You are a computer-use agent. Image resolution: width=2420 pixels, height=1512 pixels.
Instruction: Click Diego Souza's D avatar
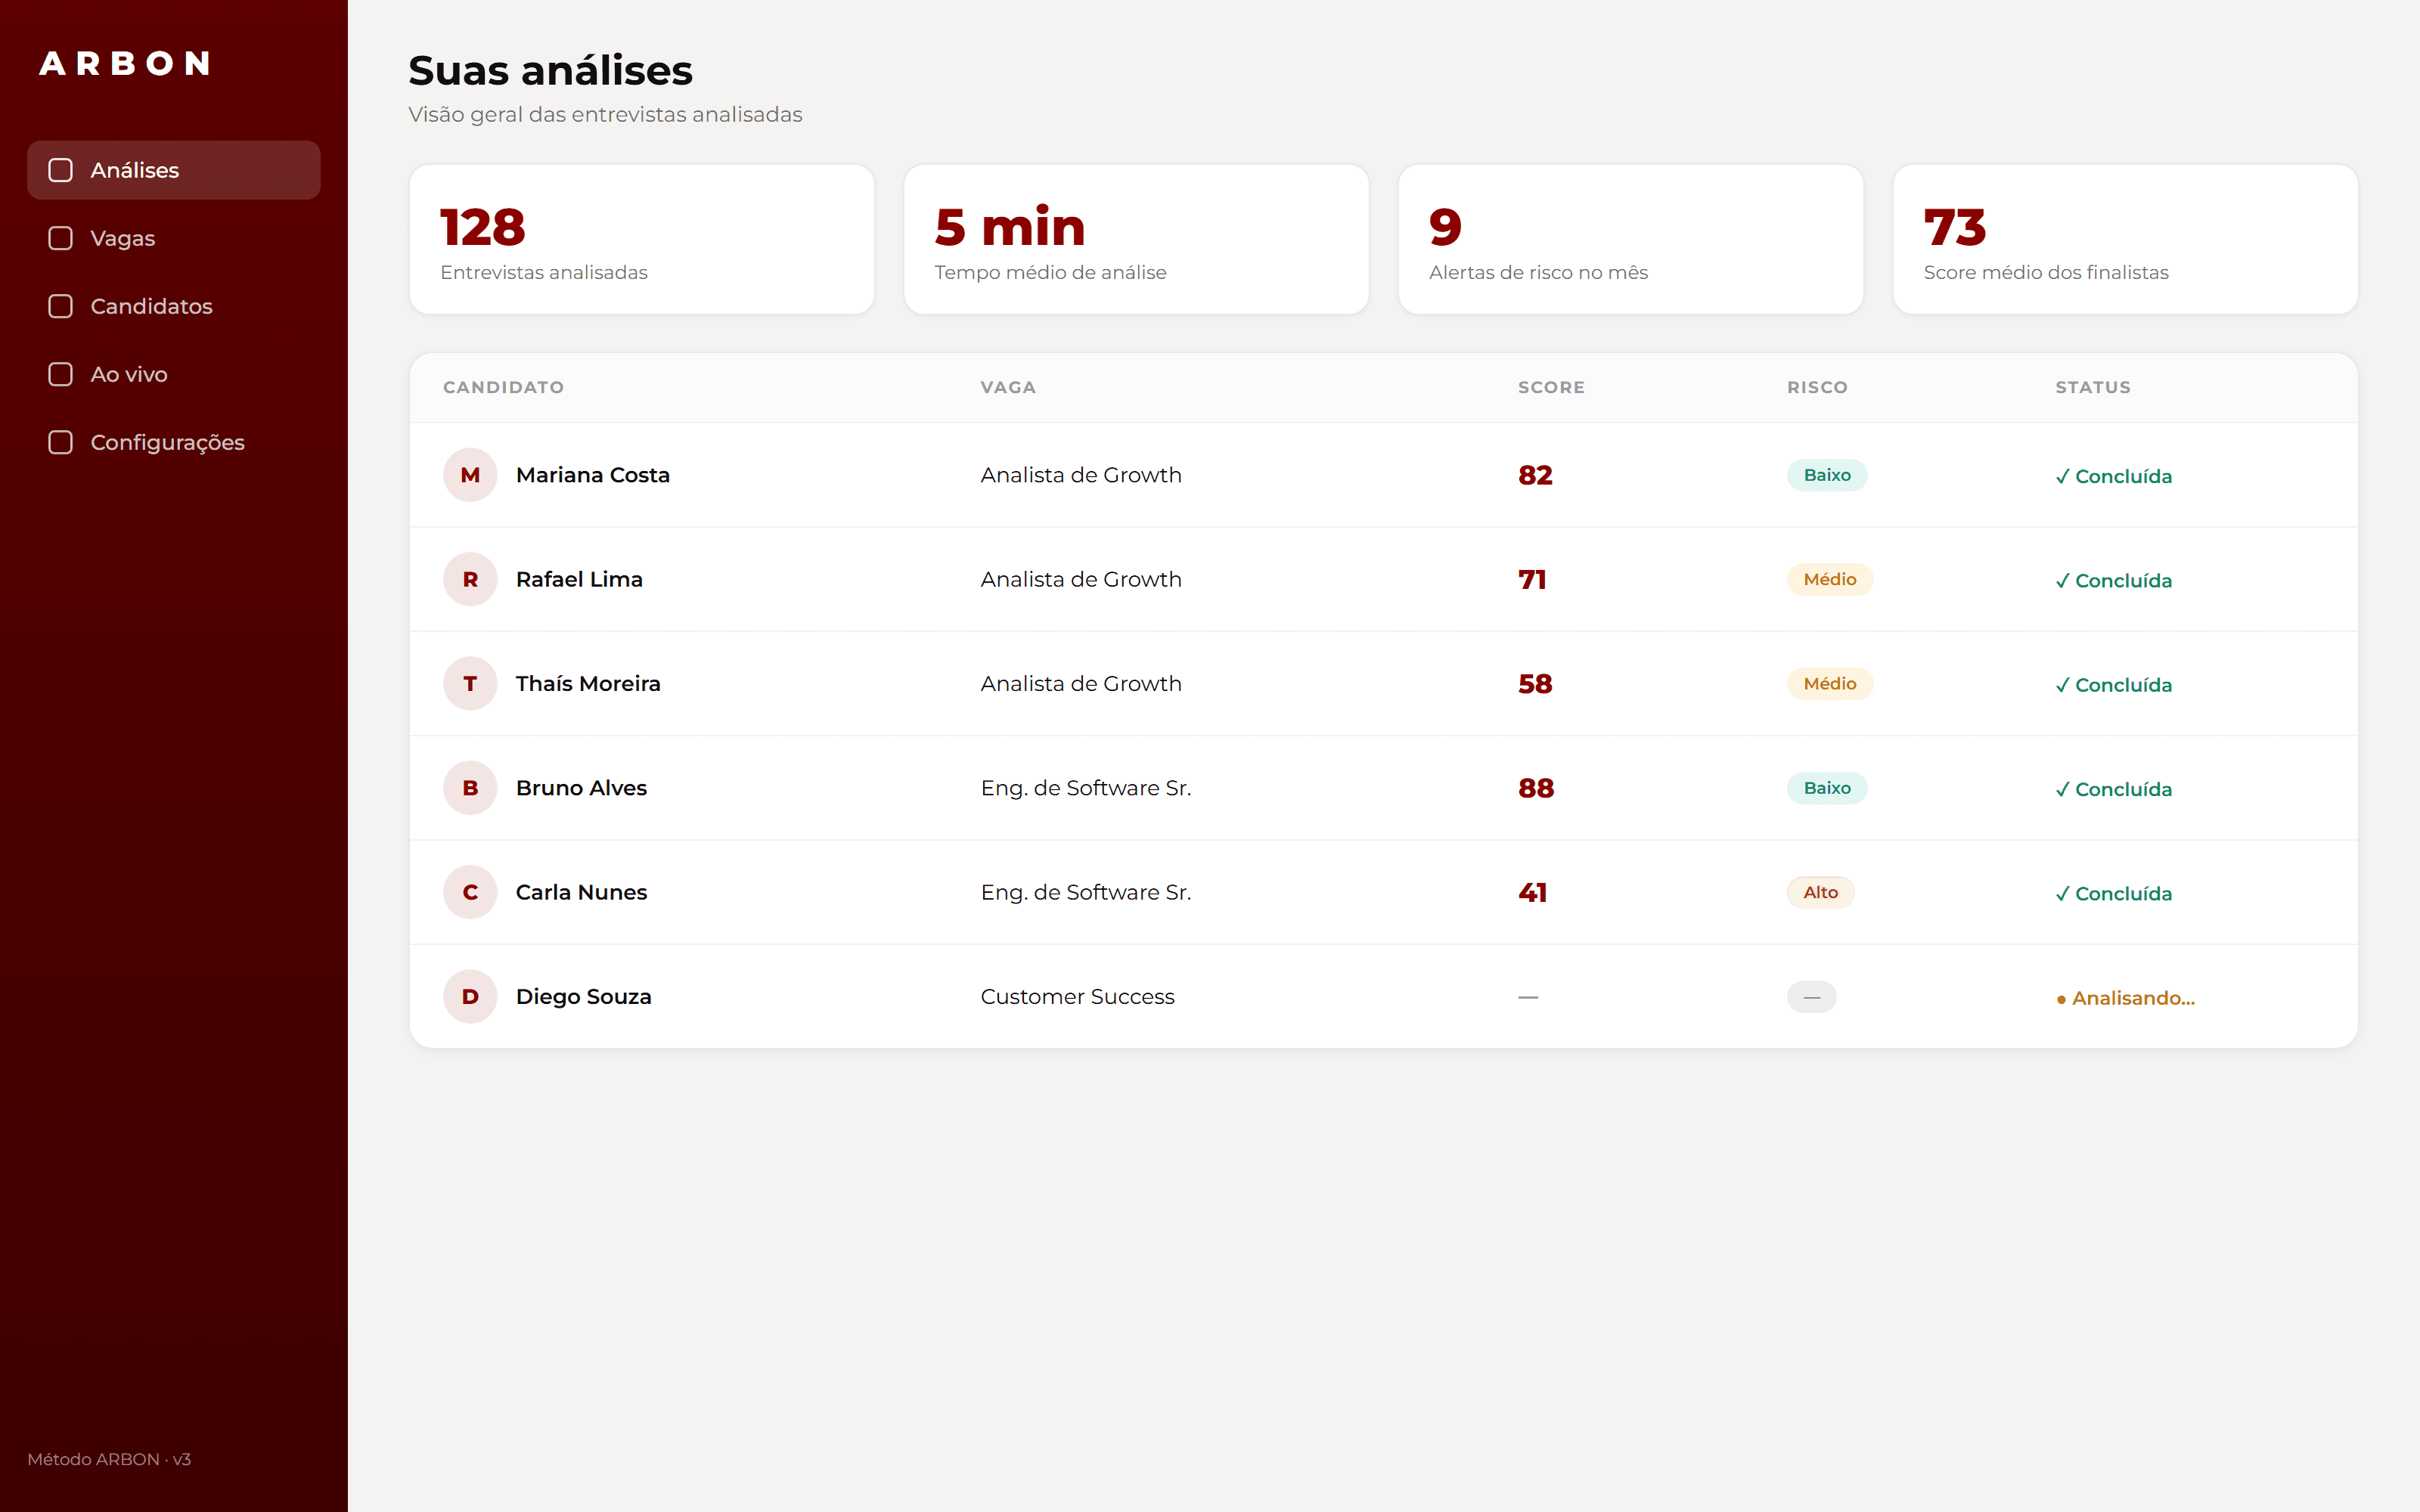(470, 997)
